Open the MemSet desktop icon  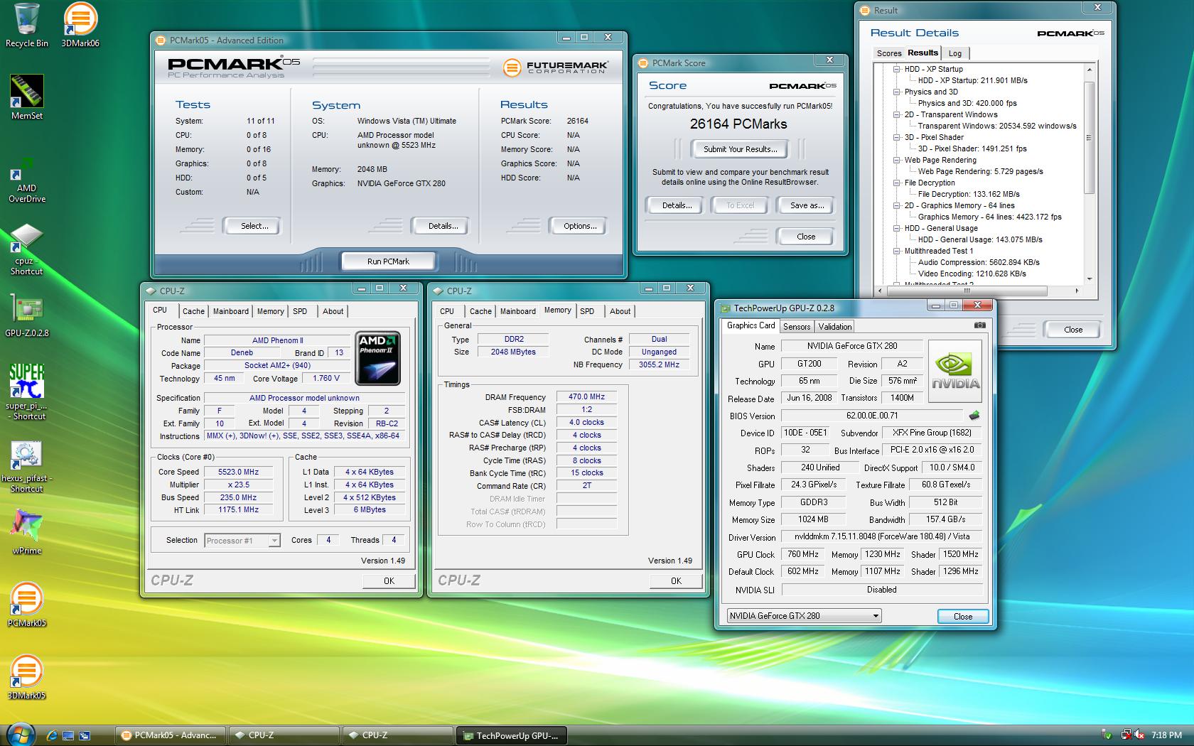coord(27,97)
